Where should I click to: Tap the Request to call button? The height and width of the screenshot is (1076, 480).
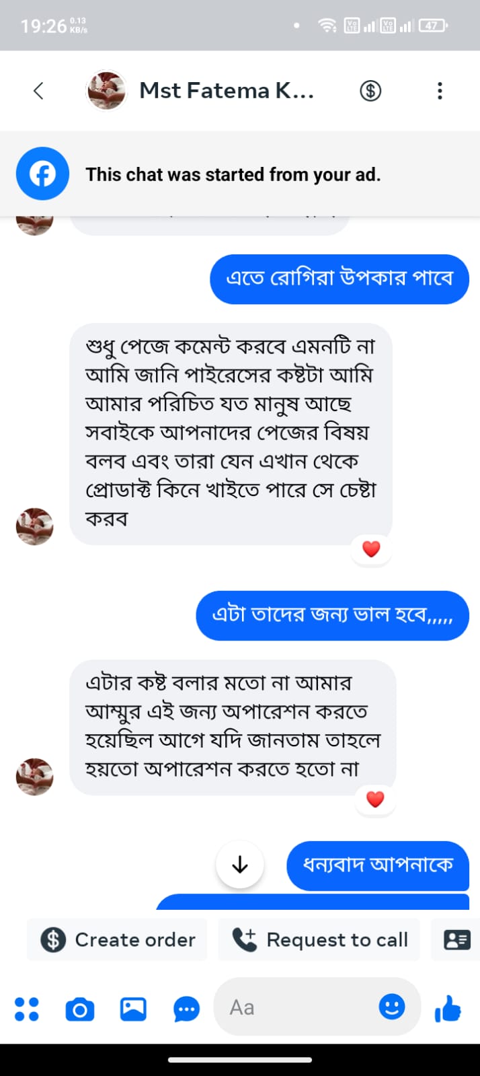tap(319, 939)
